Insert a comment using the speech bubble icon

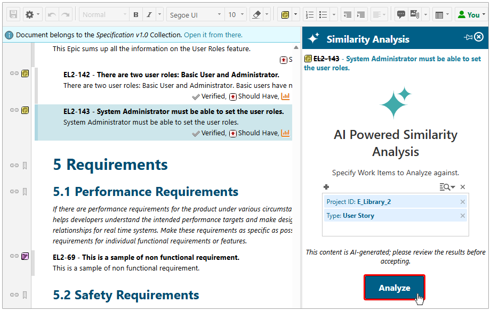pyautogui.click(x=401, y=14)
